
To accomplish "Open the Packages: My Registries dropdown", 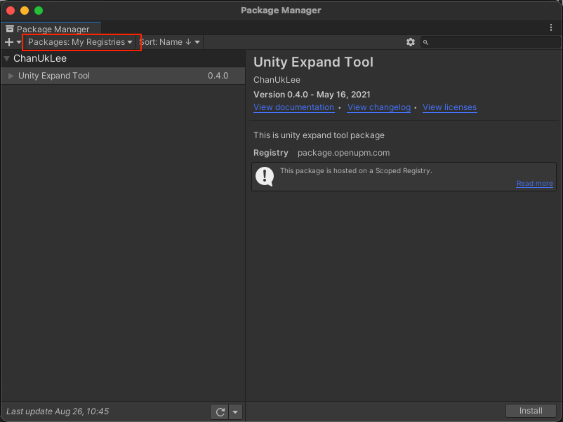I will click(x=80, y=42).
